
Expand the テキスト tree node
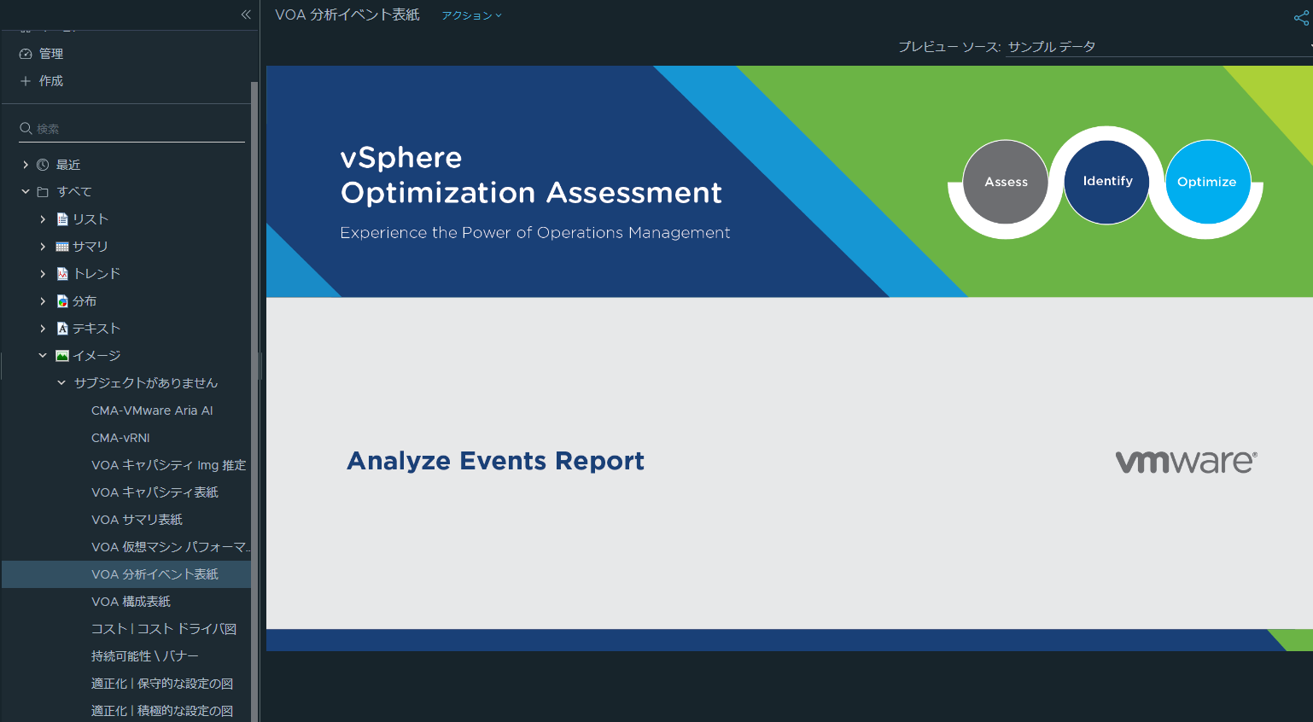(43, 329)
